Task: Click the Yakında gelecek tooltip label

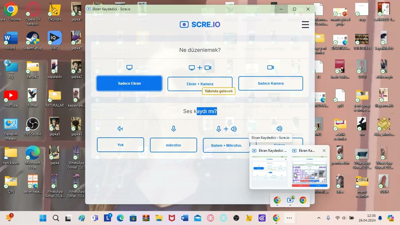Action: (219, 91)
